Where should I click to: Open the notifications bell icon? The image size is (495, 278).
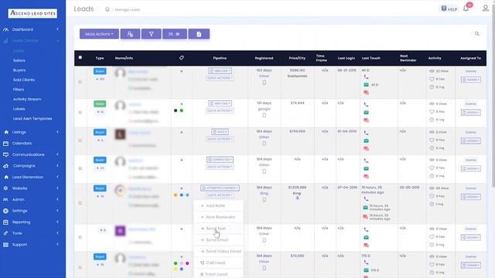(466, 8)
